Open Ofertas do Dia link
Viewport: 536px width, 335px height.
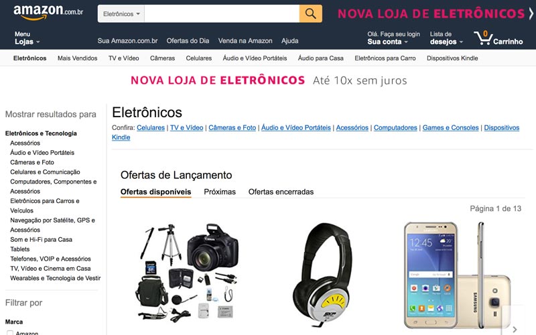coord(188,41)
